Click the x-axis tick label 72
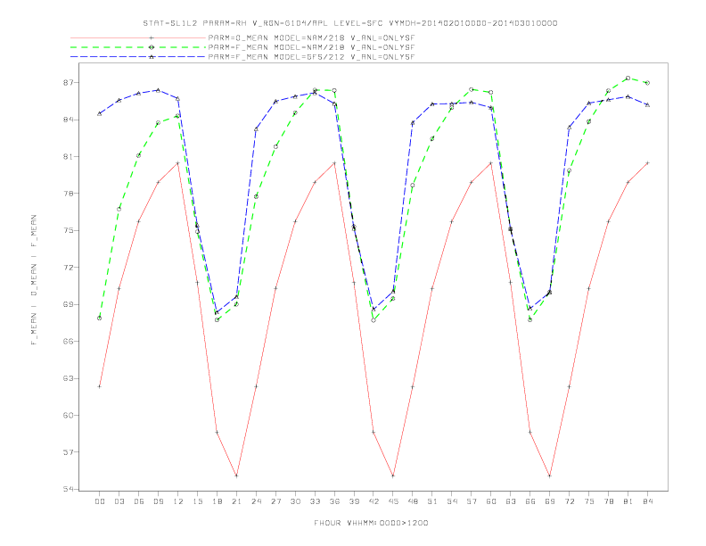This screenshot has width=706, height=546. tap(570, 501)
